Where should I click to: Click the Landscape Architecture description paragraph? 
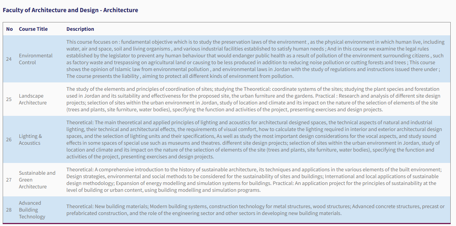point(253,99)
